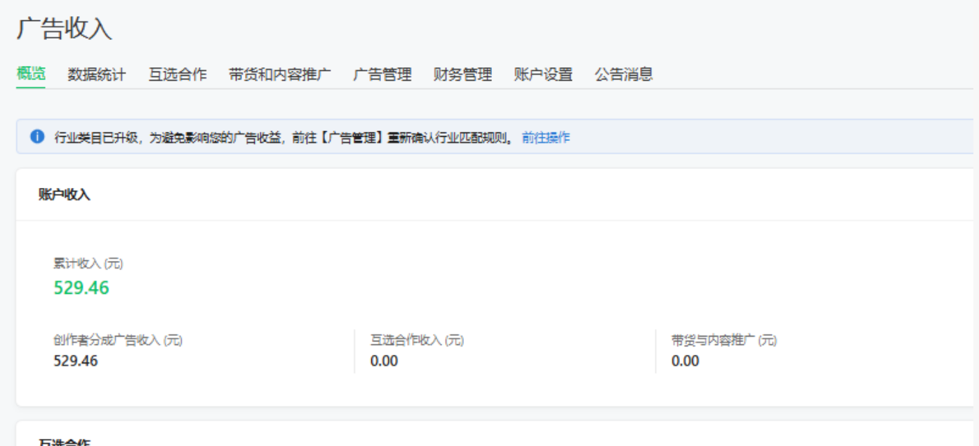The image size is (979, 446).
Task: Select the 0.00 value under 带货与内容推广
Action: pos(685,361)
